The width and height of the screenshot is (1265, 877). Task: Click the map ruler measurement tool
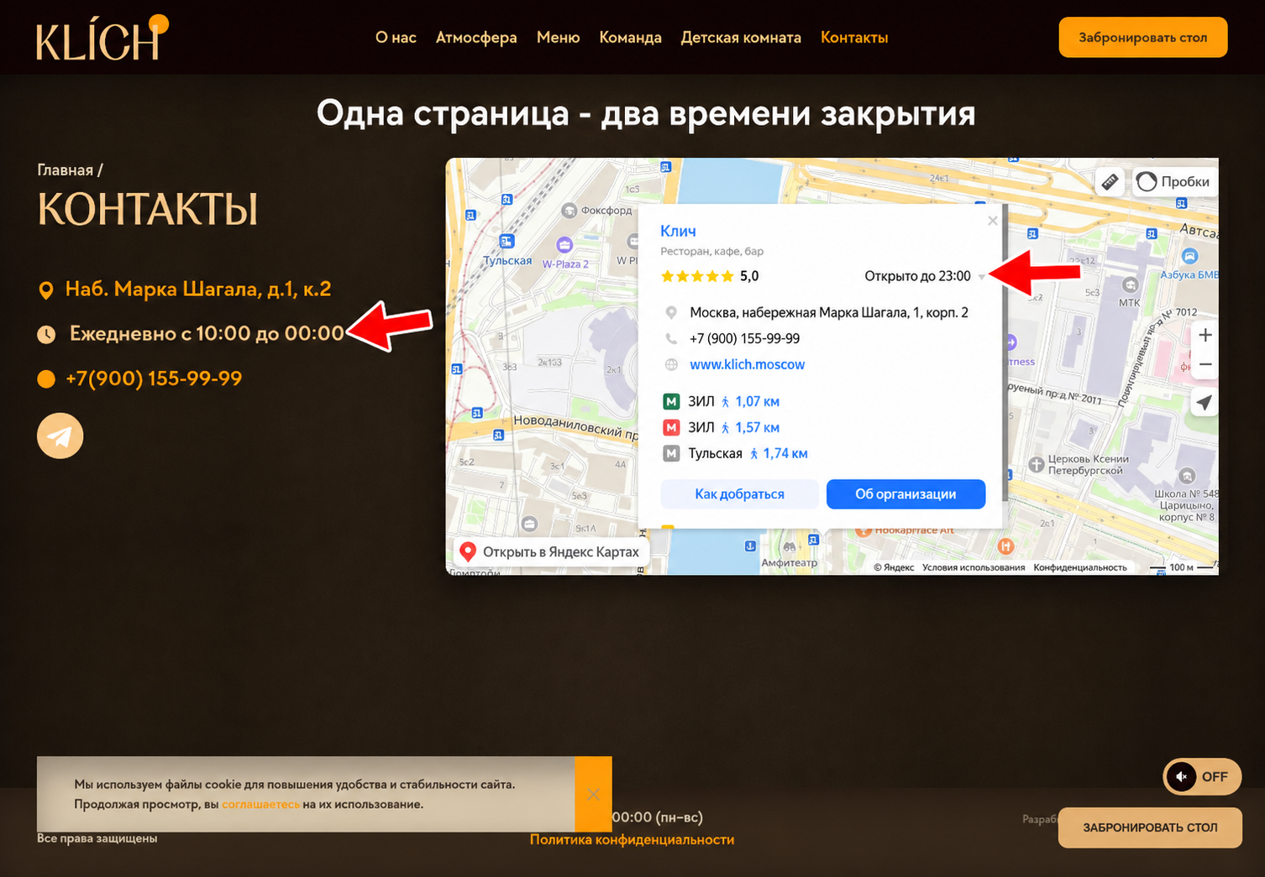click(1110, 181)
